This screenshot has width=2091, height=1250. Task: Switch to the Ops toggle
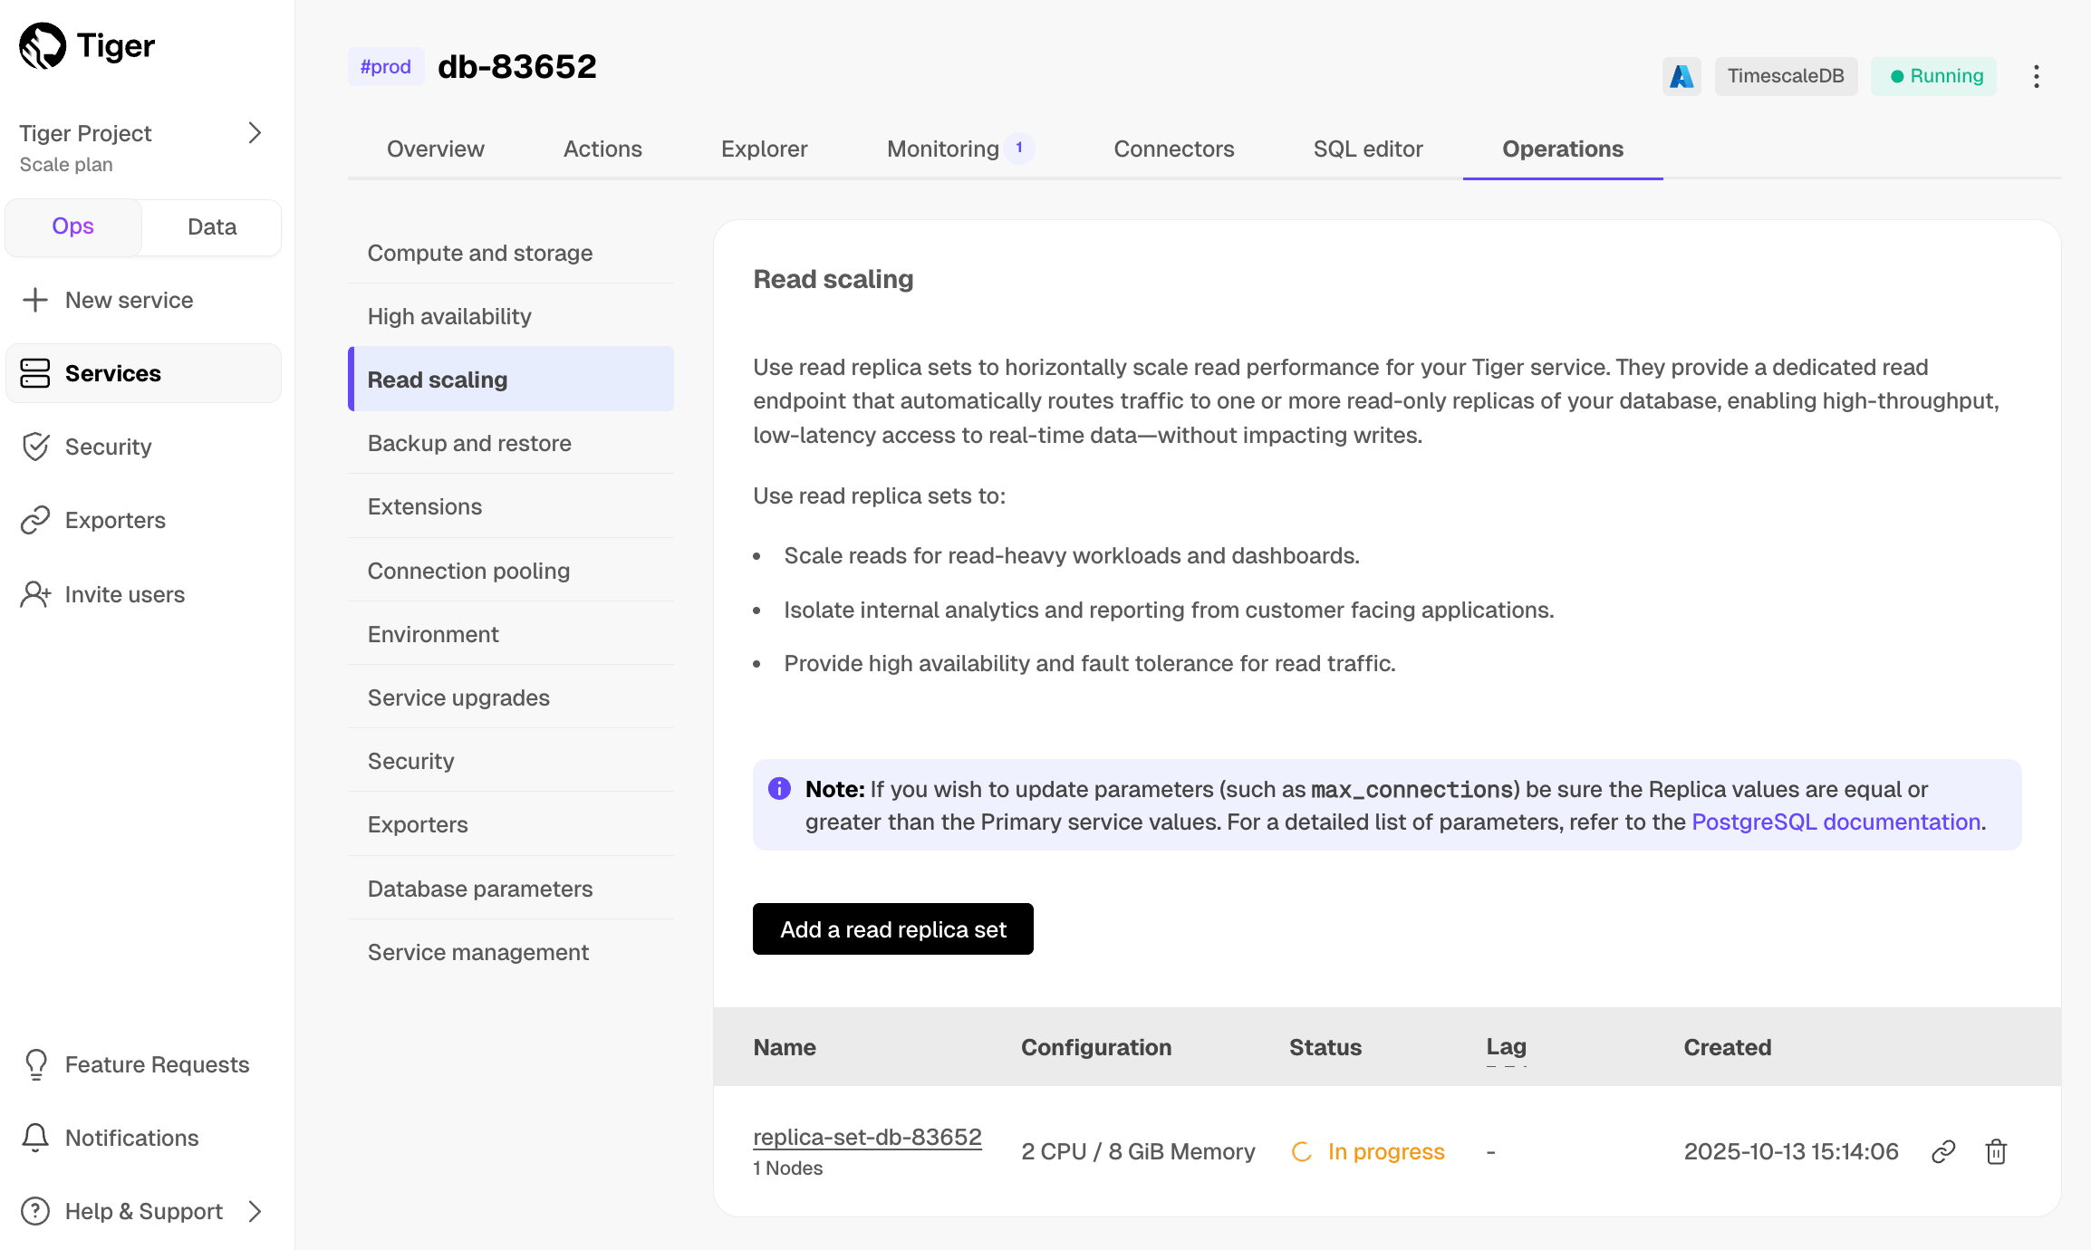[x=73, y=226]
